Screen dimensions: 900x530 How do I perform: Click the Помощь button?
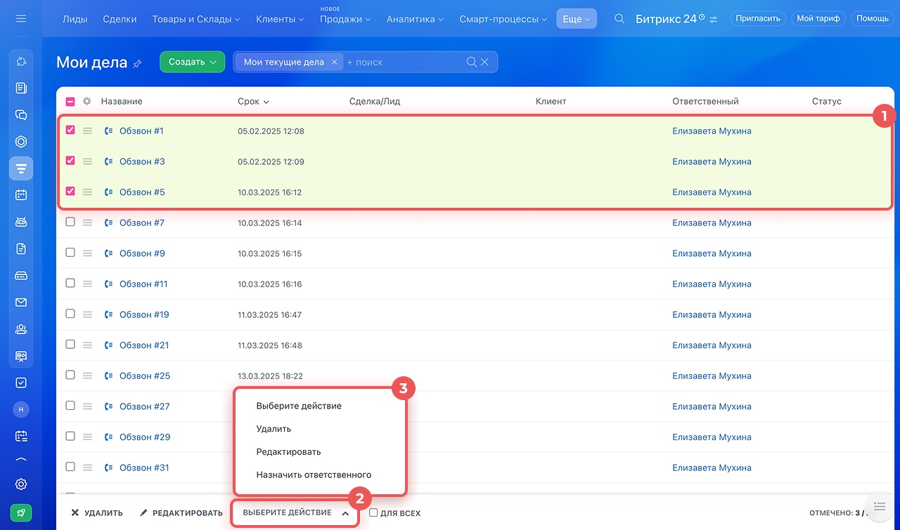point(873,19)
